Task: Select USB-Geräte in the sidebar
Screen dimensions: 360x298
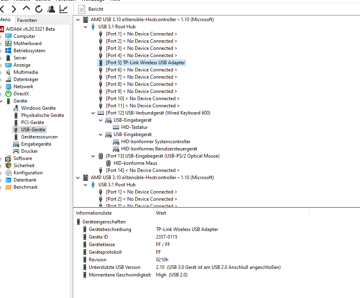Action: 33,130
